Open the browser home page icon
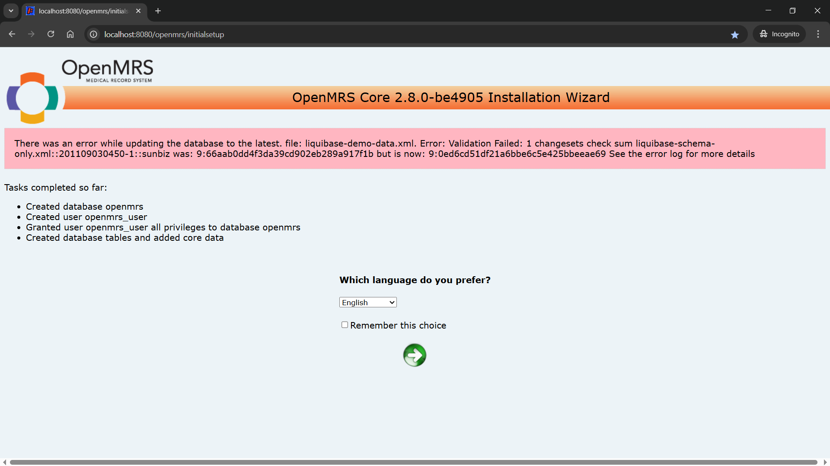 click(70, 34)
